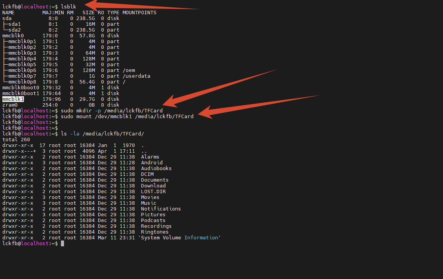Click the LOST.DIR folder name
The height and width of the screenshot is (279, 443).
point(153,191)
